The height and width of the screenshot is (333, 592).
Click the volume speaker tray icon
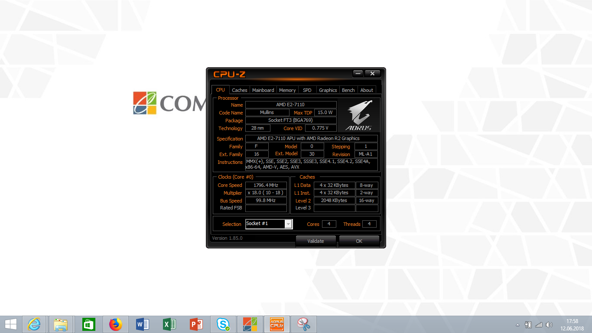pos(549,325)
